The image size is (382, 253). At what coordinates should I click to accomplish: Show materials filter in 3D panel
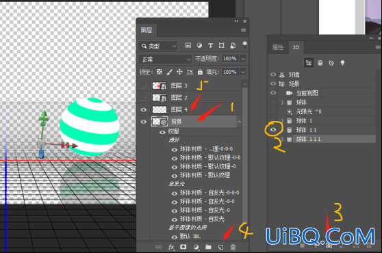pos(331,63)
